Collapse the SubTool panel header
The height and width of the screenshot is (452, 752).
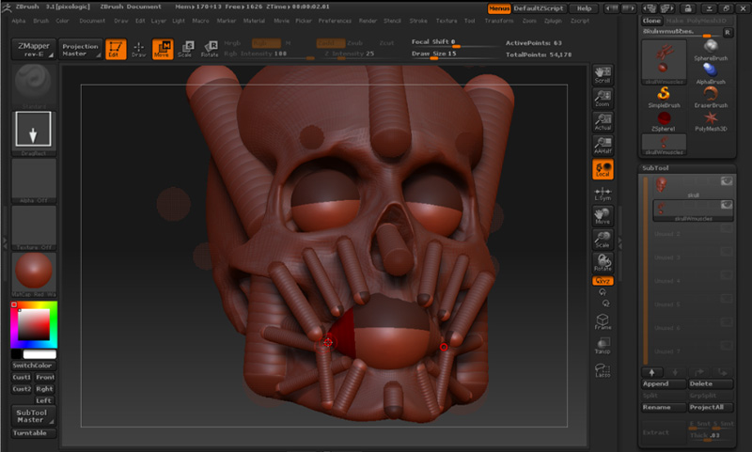(x=655, y=168)
